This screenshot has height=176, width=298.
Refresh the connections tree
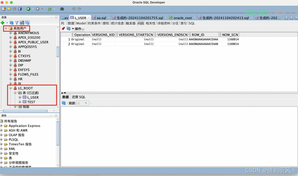(11, 23)
